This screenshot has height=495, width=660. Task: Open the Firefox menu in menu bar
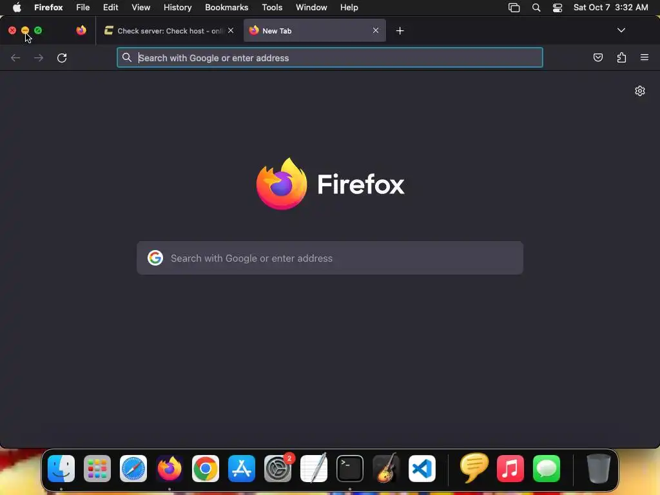[48, 8]
